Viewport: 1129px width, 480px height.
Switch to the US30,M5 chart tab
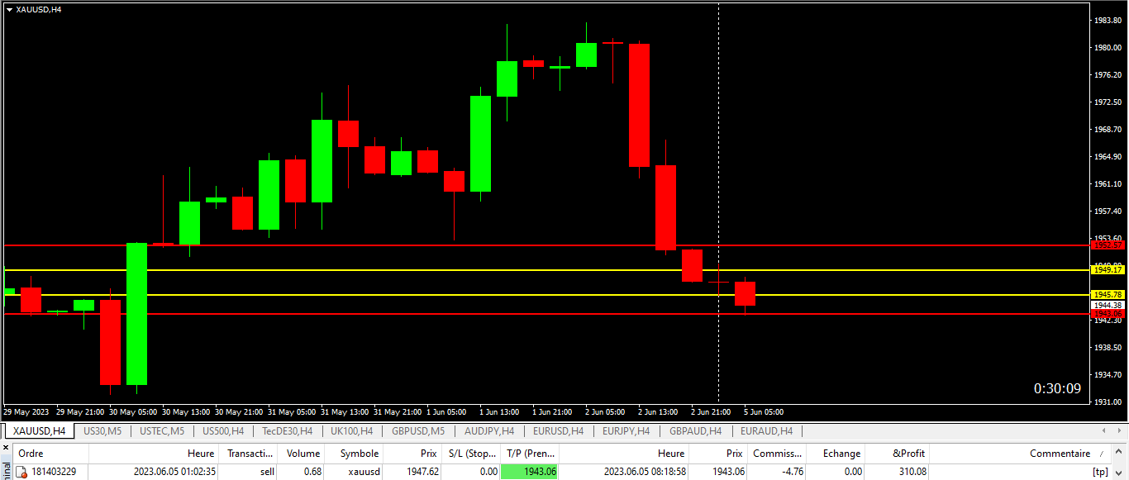pyautogui.click(x=102, y=431)
